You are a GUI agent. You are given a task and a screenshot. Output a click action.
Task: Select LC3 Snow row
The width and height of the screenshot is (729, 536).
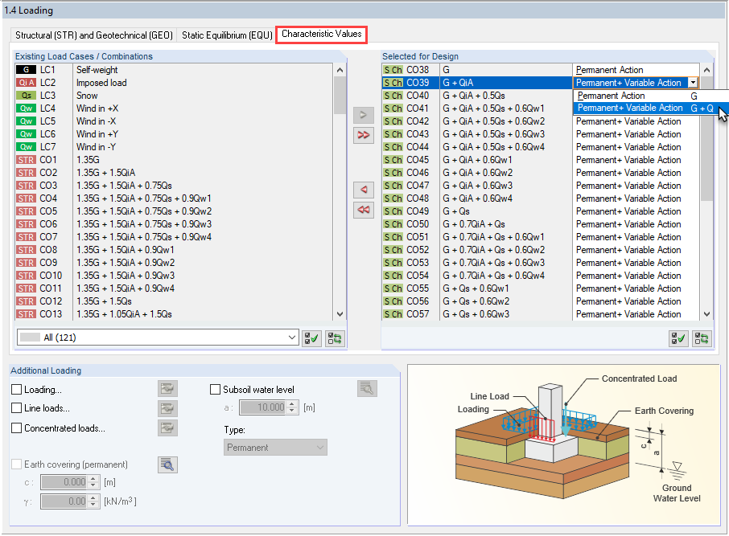(x=174, y=95)
